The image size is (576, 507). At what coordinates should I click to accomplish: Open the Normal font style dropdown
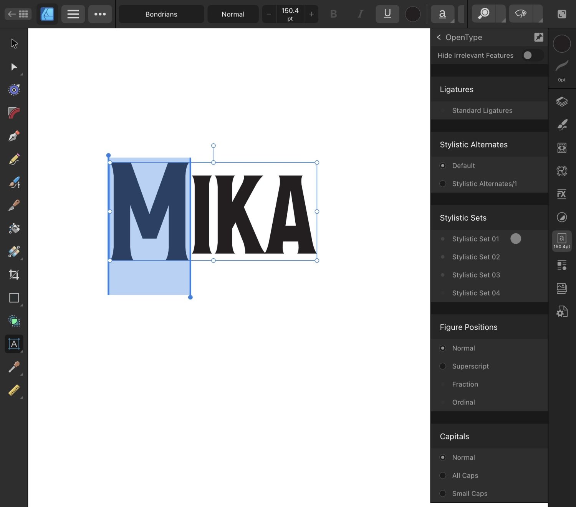pyautogui.click(x=233, y=14)
